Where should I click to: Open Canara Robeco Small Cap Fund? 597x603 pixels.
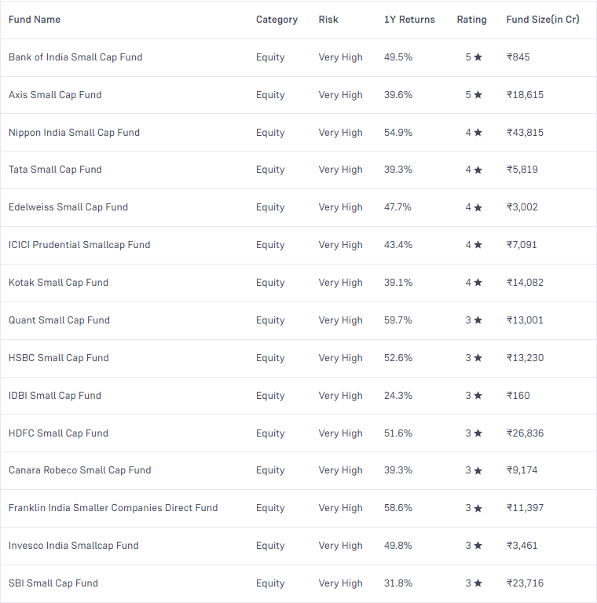click(x=79, y=470)
